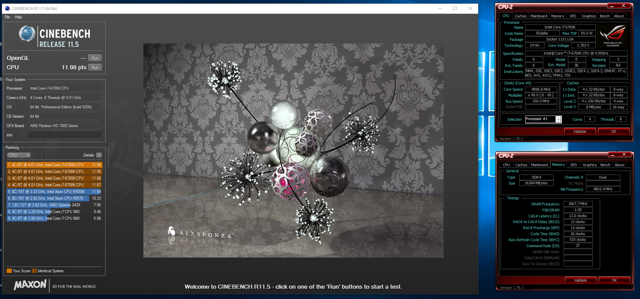The width and height of the screenshot is (640, 299).
Task: Select ranking entry 9 Core i7 860
Action: pyautogui.click(x=54, y=218)
